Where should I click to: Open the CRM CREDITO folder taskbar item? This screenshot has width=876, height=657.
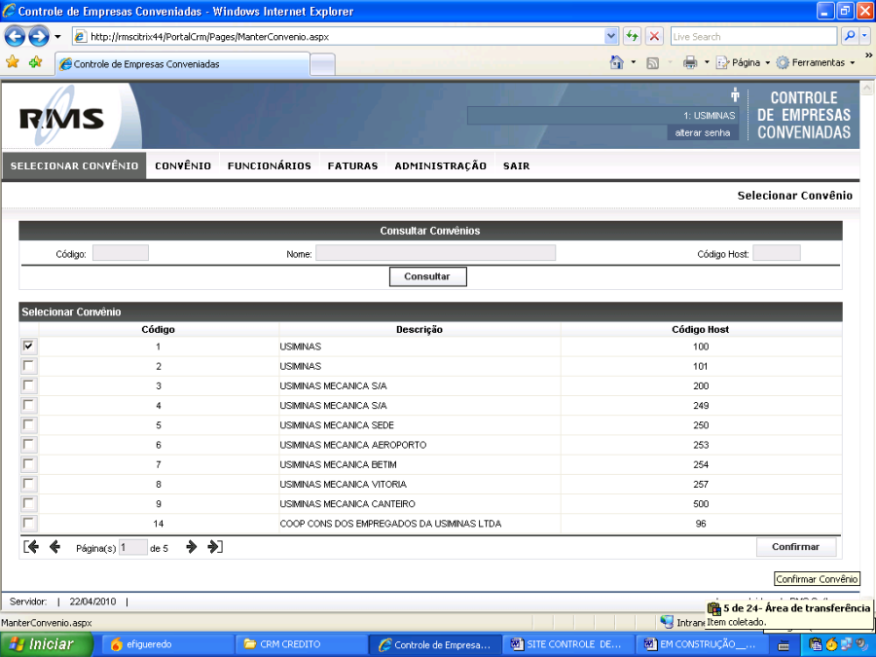pyautogui.click(x=302, y=644)
